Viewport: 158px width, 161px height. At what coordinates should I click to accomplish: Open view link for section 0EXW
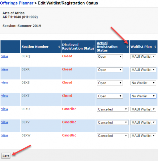click(x=5, y=135)
